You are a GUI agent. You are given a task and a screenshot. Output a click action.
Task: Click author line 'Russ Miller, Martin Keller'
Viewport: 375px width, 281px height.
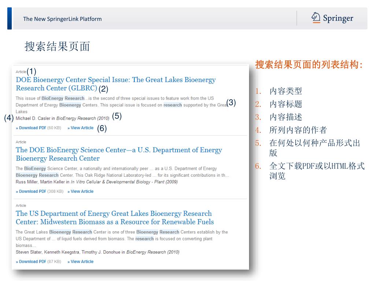tap(40, 182)
